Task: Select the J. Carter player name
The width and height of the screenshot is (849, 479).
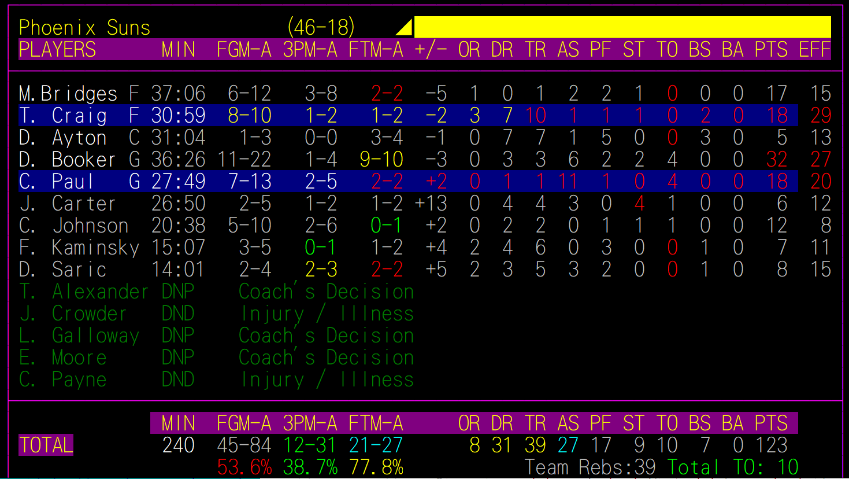Action: click(67, 204)
